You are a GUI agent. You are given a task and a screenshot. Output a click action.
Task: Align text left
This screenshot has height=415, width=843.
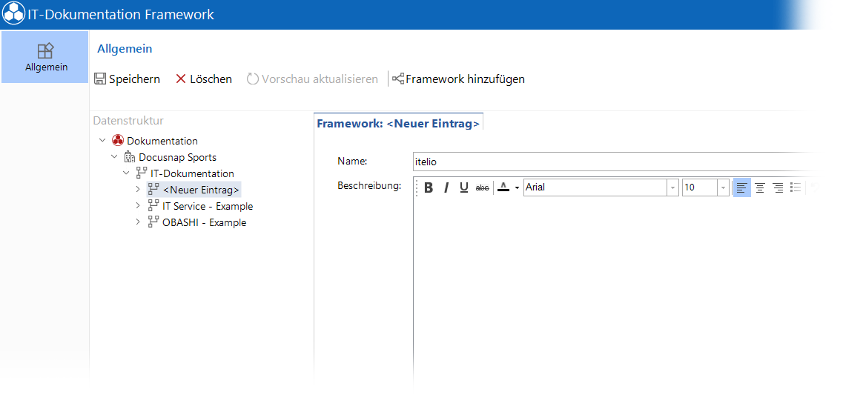click(x=742, y=187)
